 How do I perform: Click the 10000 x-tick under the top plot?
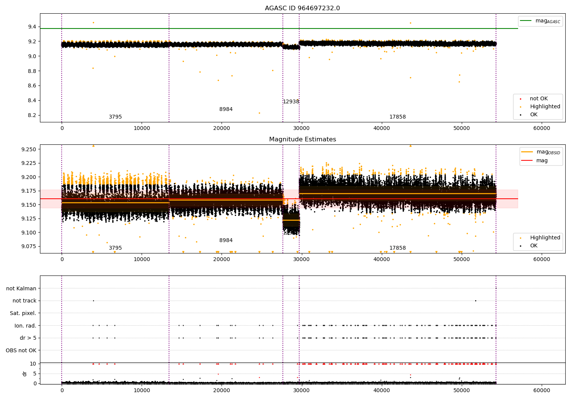click(x=142, y=128)
